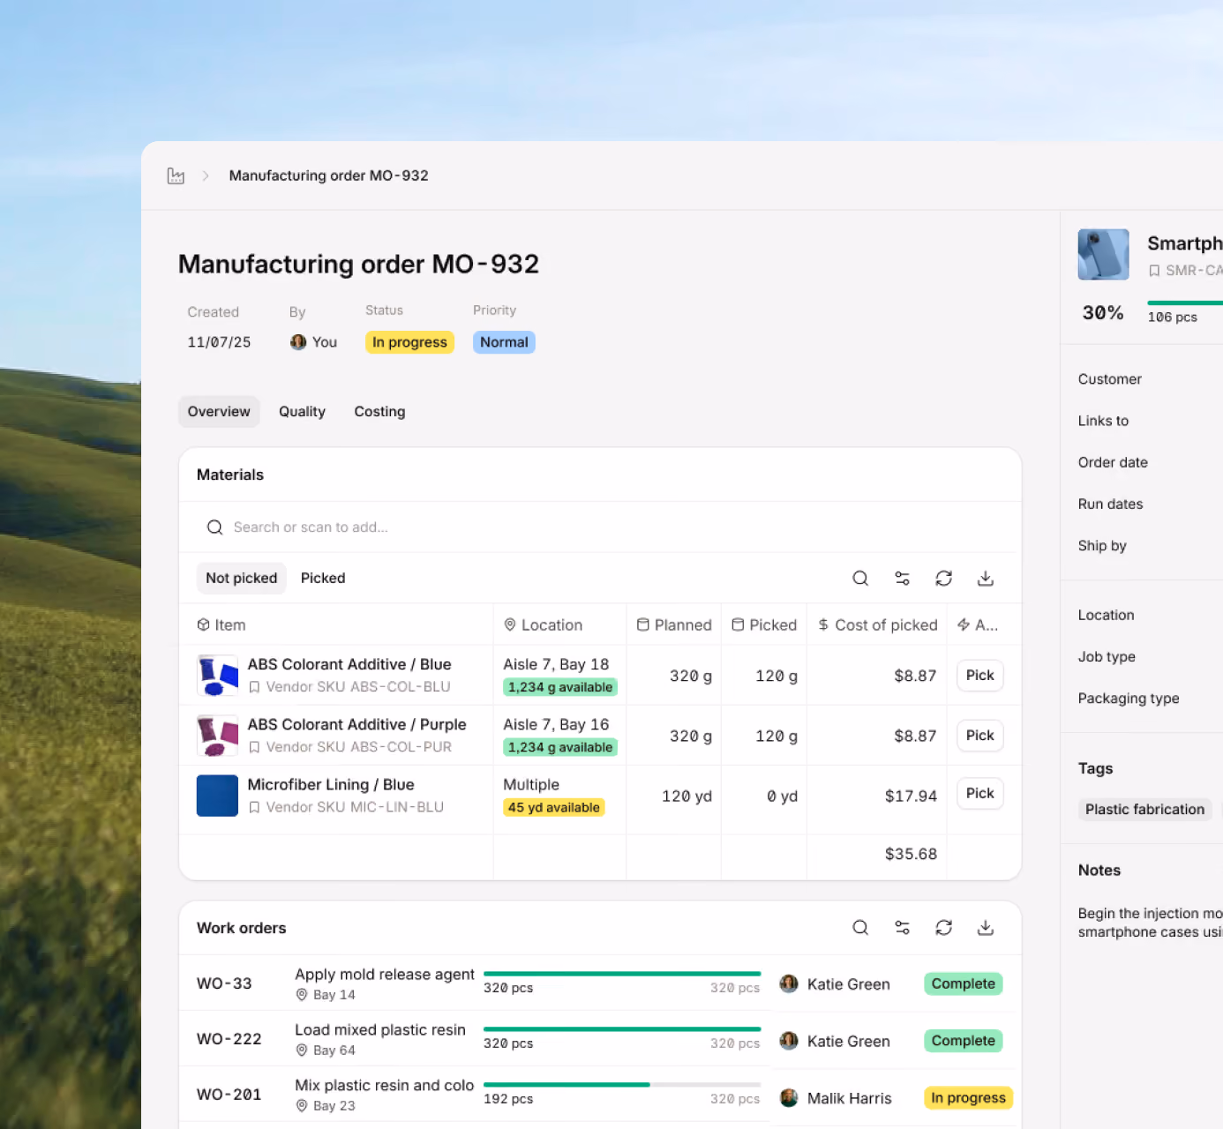Image resolution: width=1223 pixels, height=1129 pixels.
Task: Refresh the Materials table
Action: point(944,579)
